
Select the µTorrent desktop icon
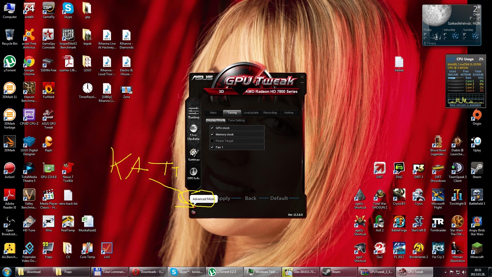pyautogui.click(x=10, y=64)
